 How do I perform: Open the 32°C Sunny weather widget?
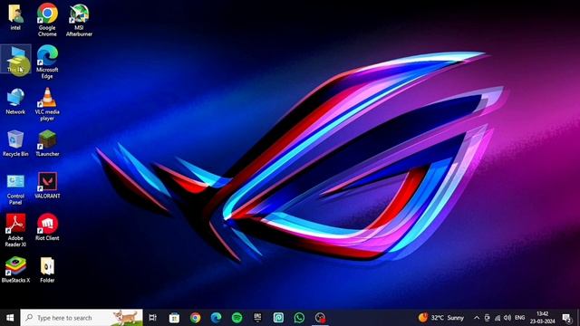pos(441,318)
